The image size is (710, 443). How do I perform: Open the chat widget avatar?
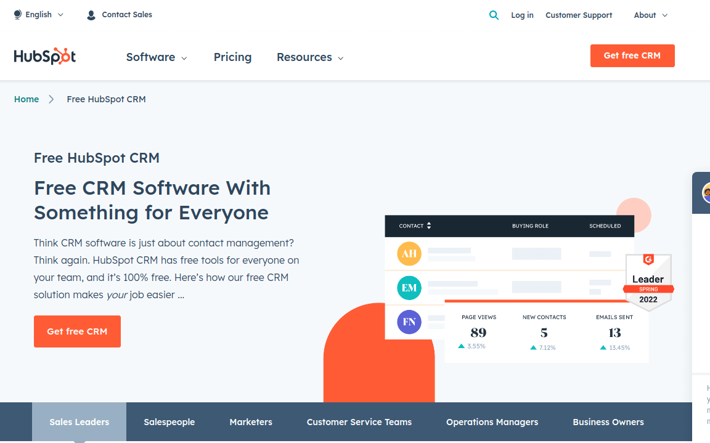(x=706, y=192)
